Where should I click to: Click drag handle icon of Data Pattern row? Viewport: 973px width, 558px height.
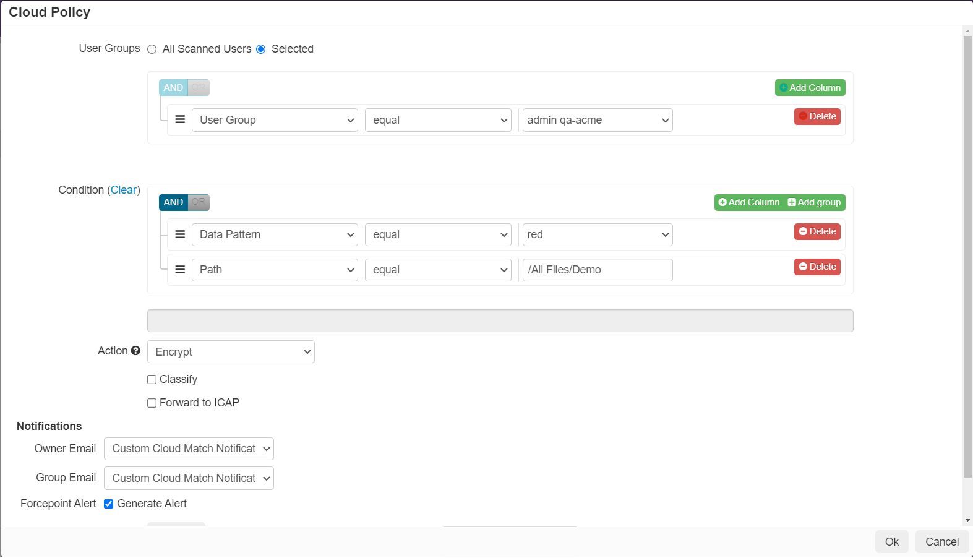(x=180, y=234)
